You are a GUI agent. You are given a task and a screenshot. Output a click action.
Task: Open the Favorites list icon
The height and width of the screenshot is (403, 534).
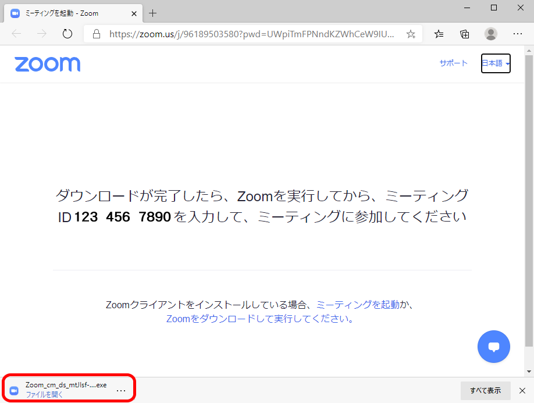(x=439, y=34)
